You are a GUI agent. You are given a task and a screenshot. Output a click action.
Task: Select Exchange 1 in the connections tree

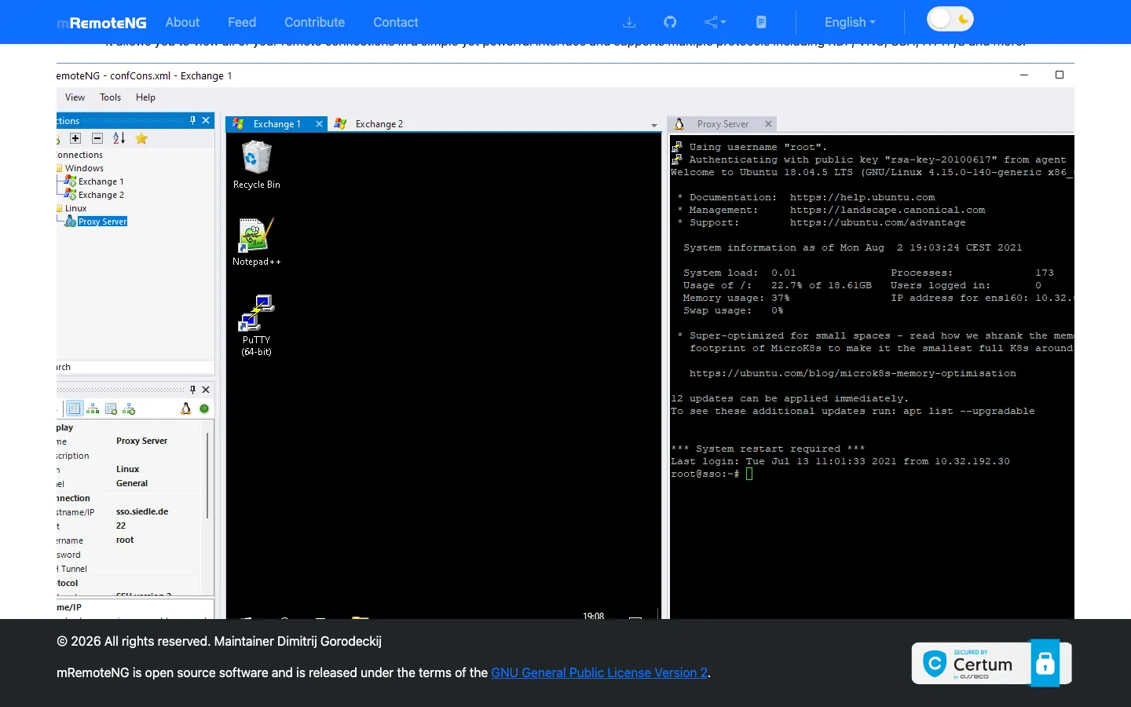tap(101, 181)
